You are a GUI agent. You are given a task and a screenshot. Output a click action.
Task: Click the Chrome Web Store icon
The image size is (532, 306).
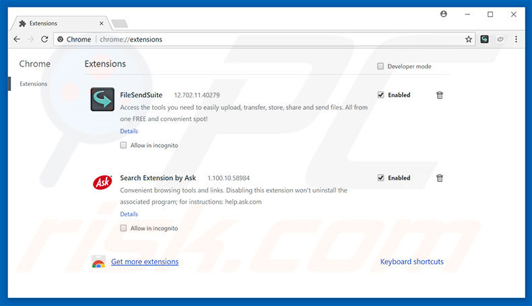click(98, 262)
